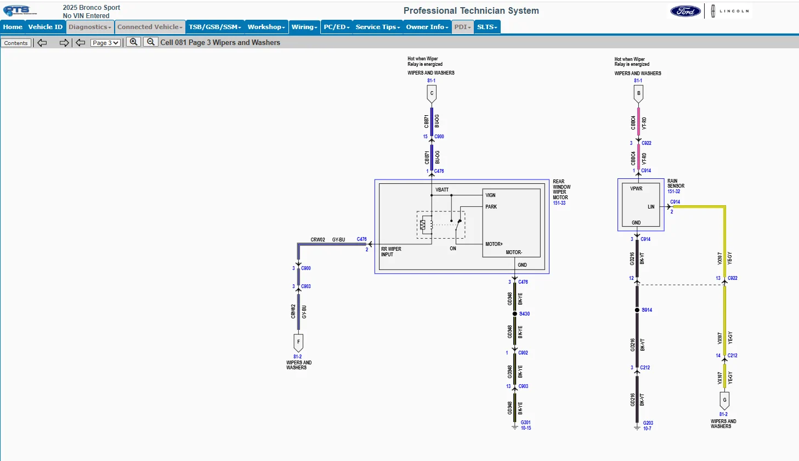Click the zoom in magnifier icon

coord(133,42)
